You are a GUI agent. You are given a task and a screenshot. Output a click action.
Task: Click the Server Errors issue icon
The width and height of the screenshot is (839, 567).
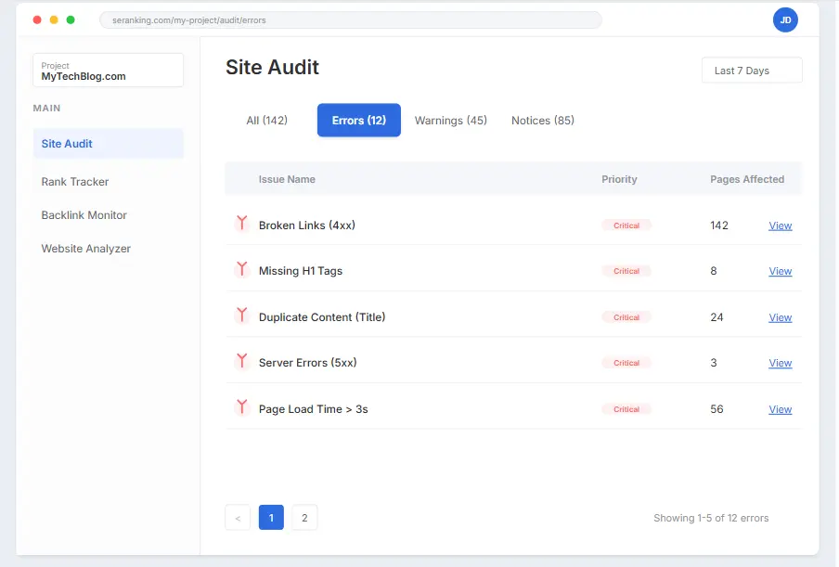point(241,362)
